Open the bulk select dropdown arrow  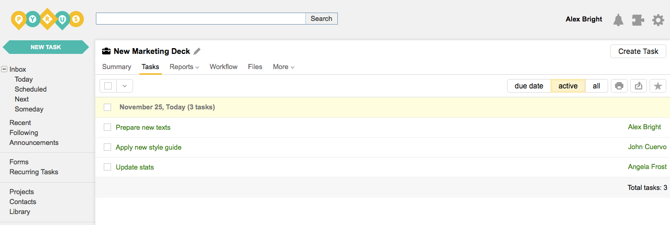point(125,86)
